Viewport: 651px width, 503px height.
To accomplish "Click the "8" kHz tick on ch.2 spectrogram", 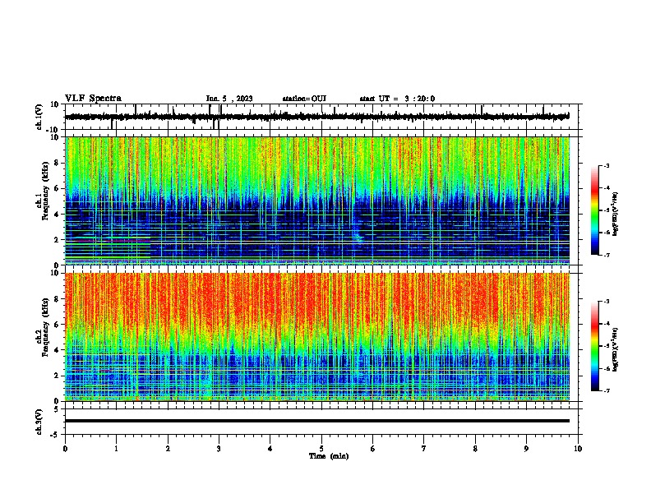I will pos(57,299).
